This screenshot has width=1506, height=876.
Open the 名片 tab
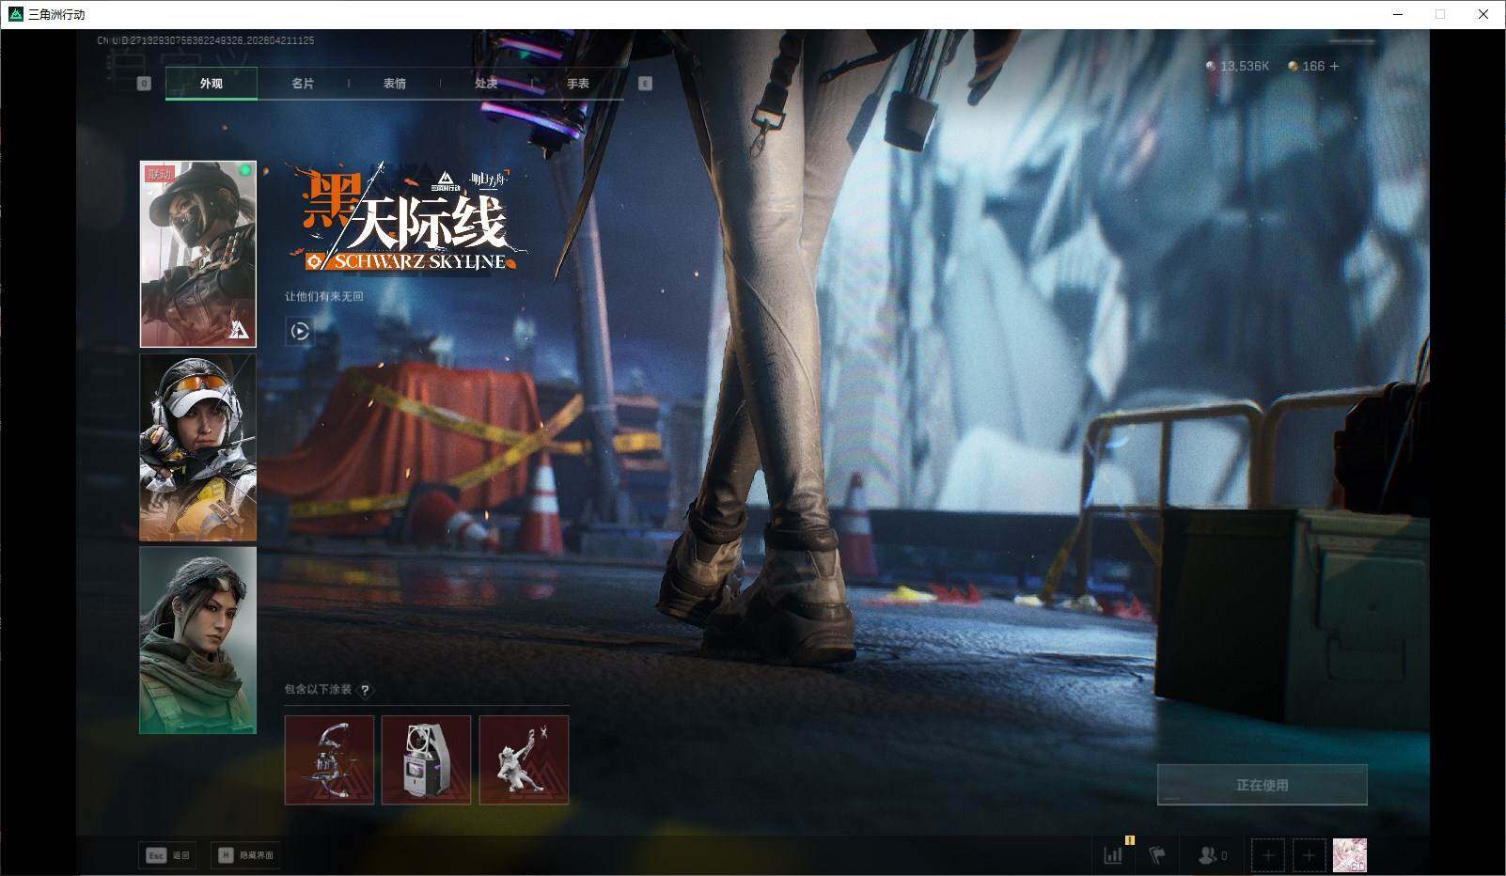point(303,84)
